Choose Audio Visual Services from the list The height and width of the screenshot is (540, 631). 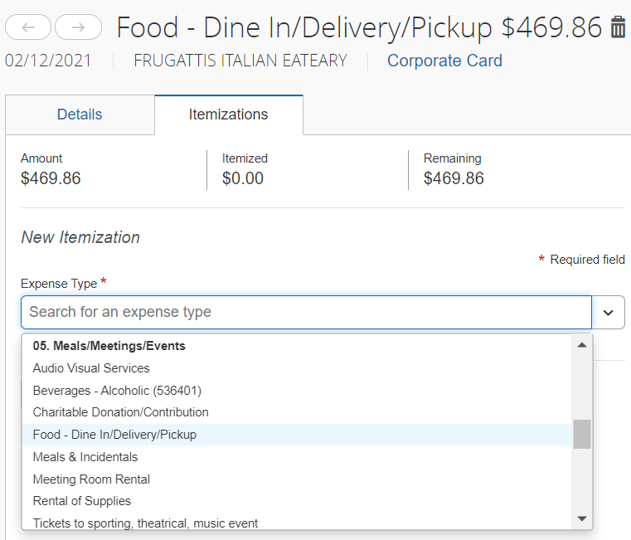click(x=91, y=368)
